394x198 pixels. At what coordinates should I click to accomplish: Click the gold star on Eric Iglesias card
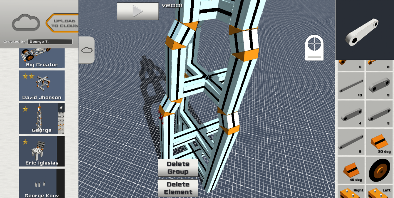click(x=25, y=142)
